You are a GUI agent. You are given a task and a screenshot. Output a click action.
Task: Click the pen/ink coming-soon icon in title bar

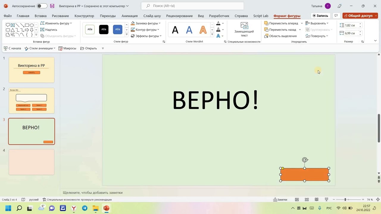[x=340, y=6]
